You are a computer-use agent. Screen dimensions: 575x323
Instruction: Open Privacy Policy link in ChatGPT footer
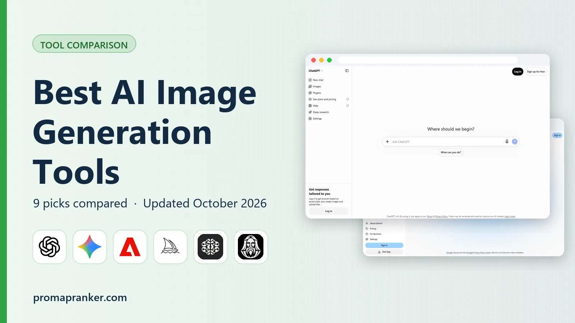[x=441, y=216]
